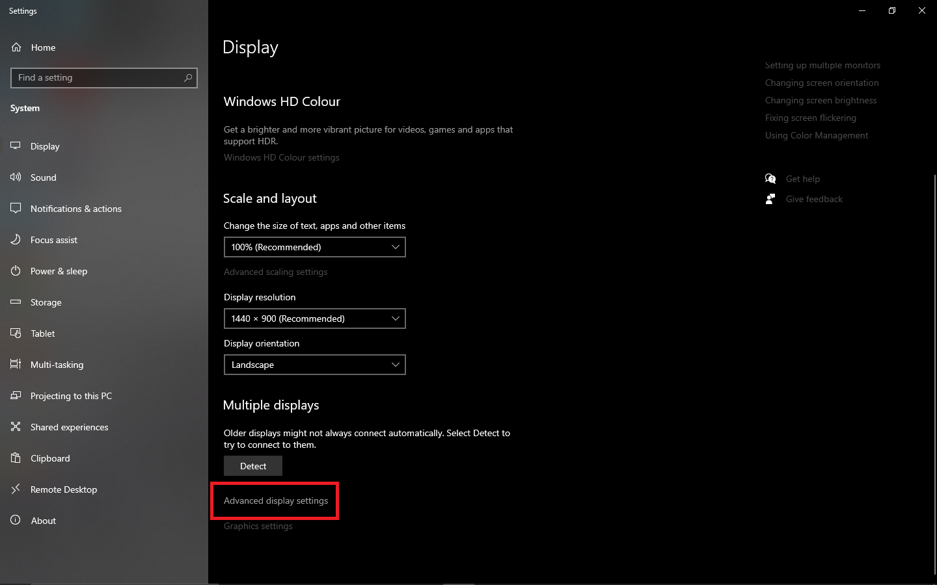Click the Find a setting field

(x=98, y=78)
